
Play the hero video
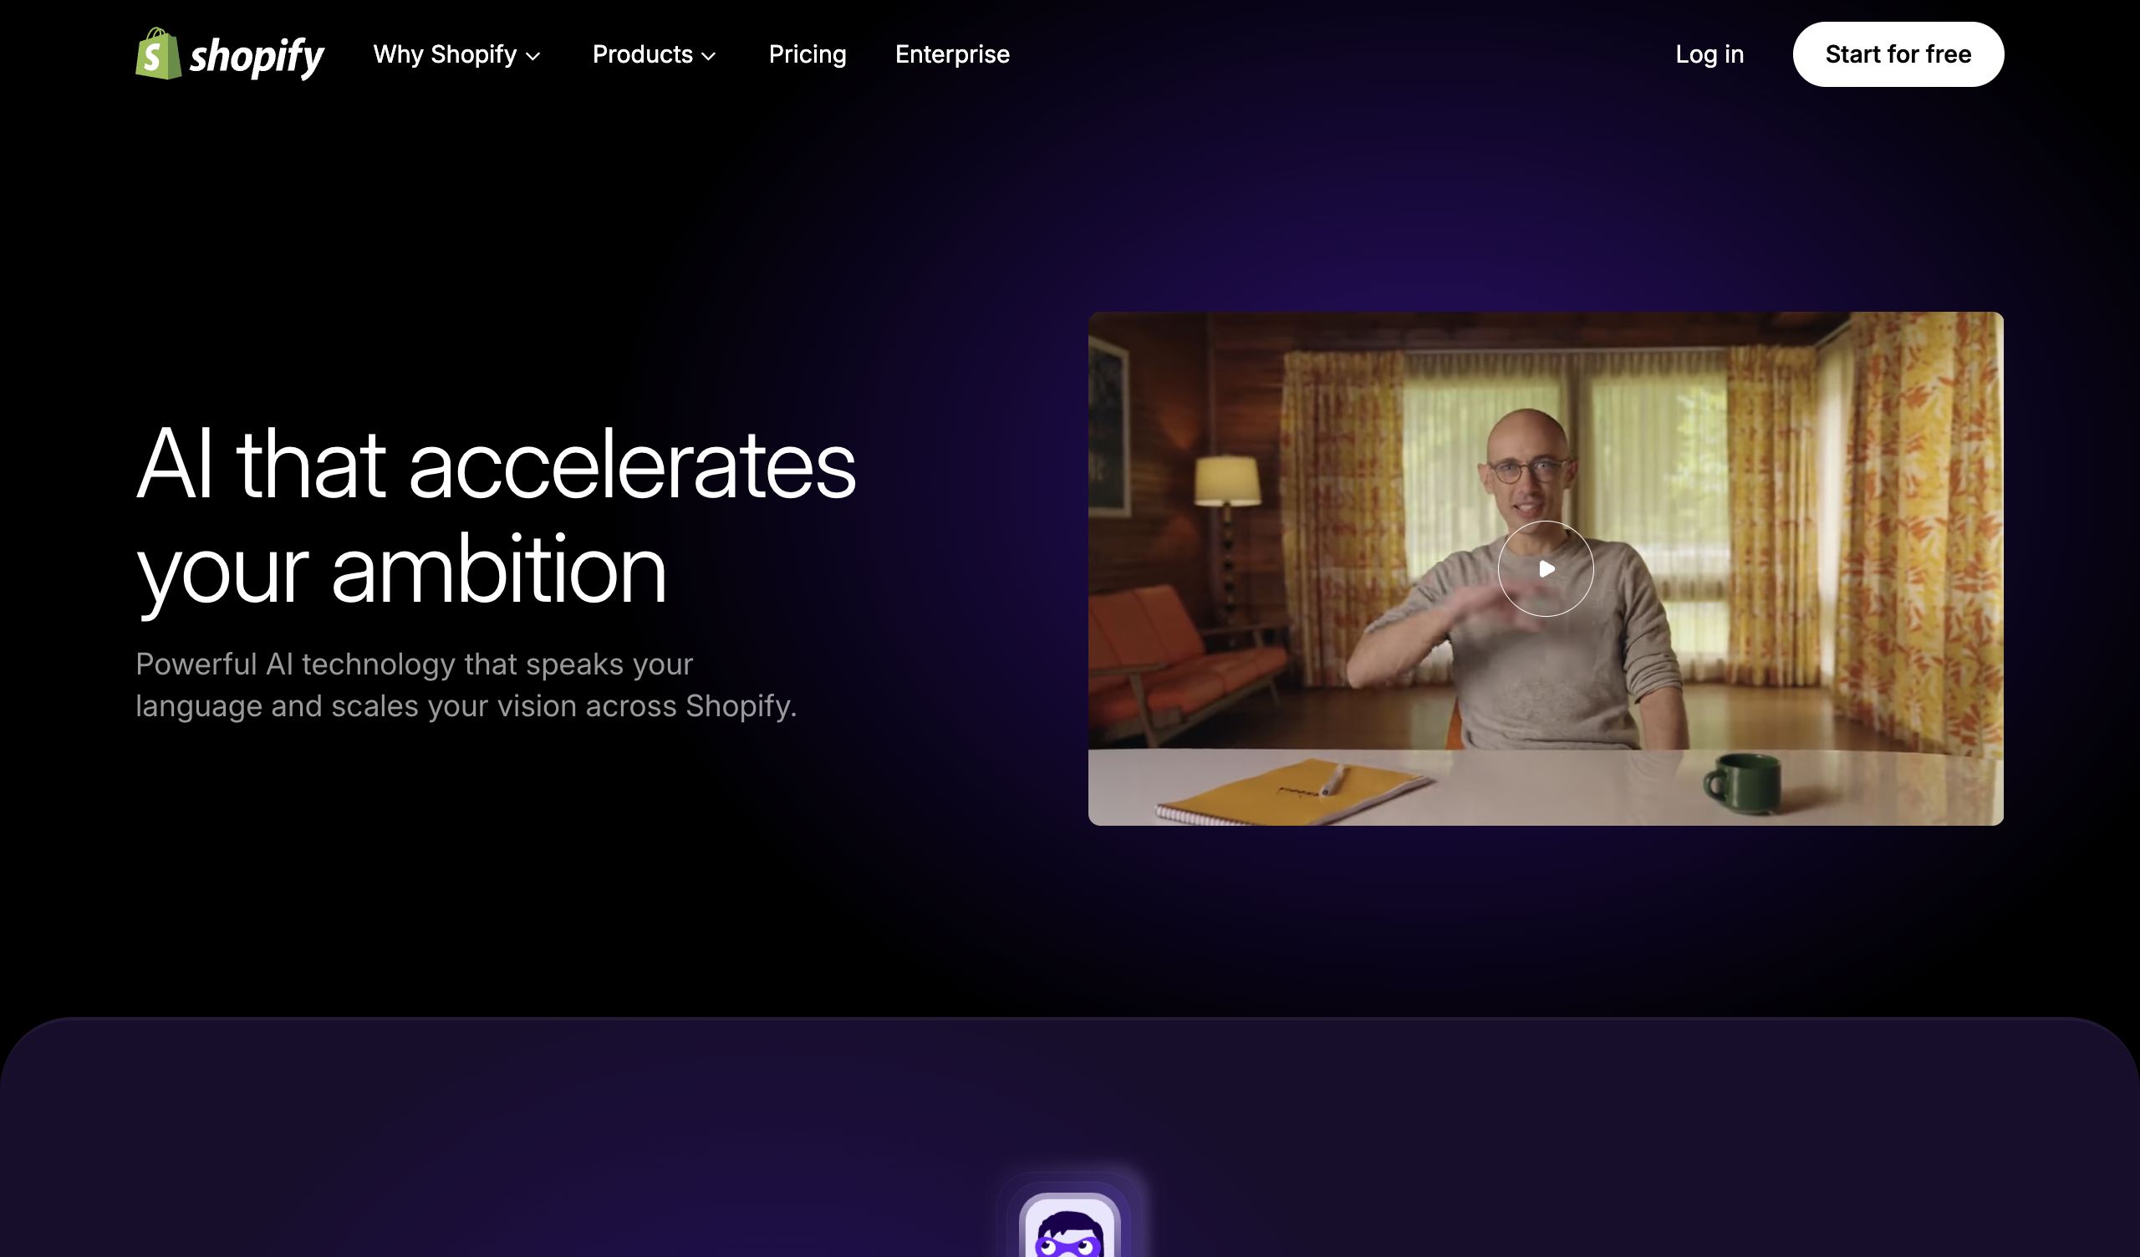click(1545, 568)
